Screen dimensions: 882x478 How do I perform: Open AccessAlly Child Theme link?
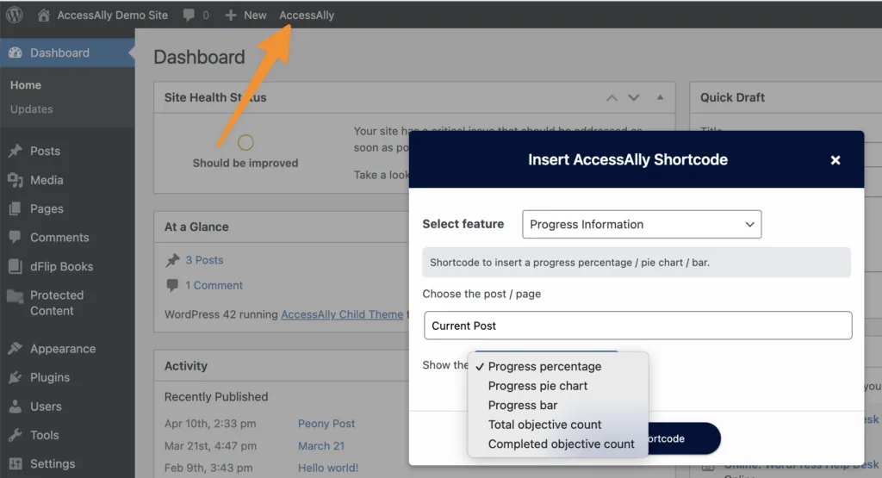click(x=342, y=314)
